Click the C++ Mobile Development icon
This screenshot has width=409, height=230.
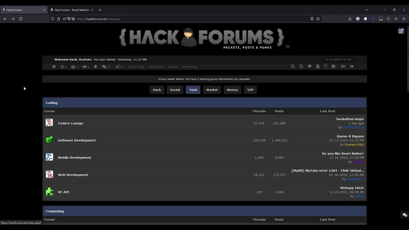pyautogui.click(x=49, y=157)
